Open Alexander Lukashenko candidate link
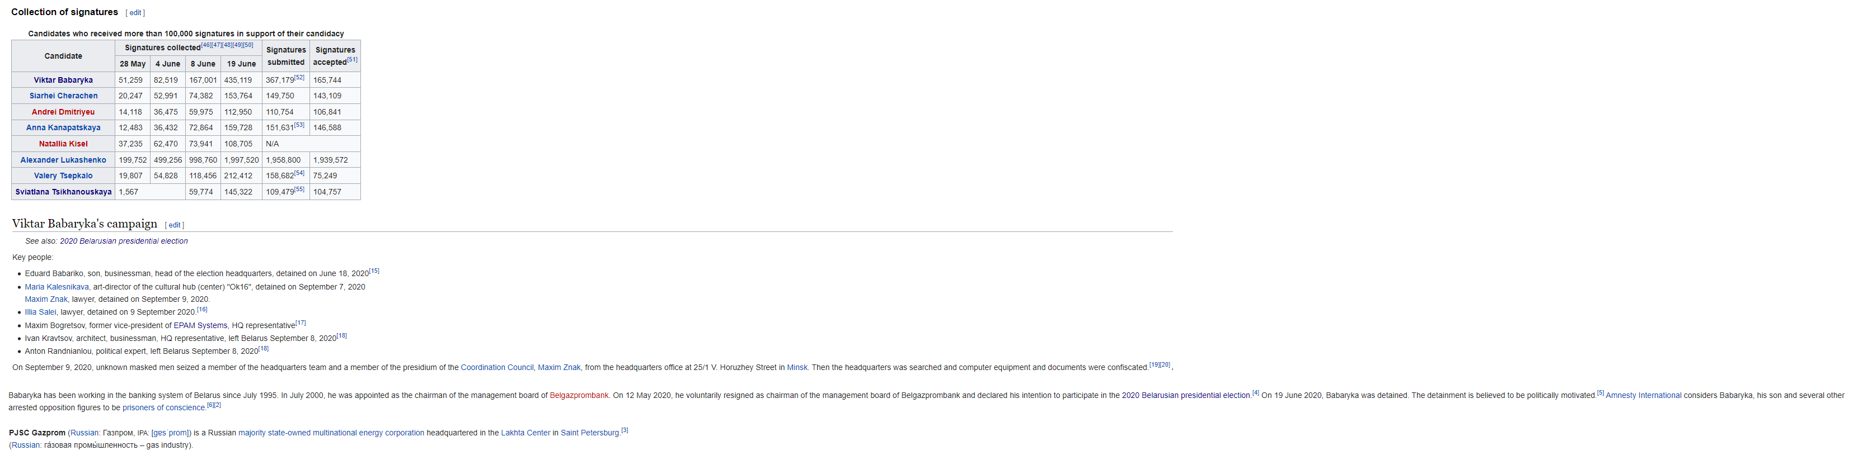The image size is (1849, 460). (x=63, y=160)
